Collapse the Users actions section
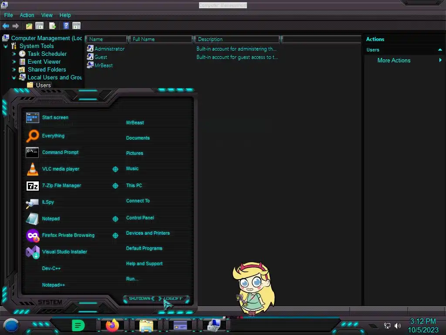 click(x=440, y=50)
